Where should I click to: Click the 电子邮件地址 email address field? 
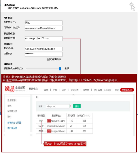(44, 28)
